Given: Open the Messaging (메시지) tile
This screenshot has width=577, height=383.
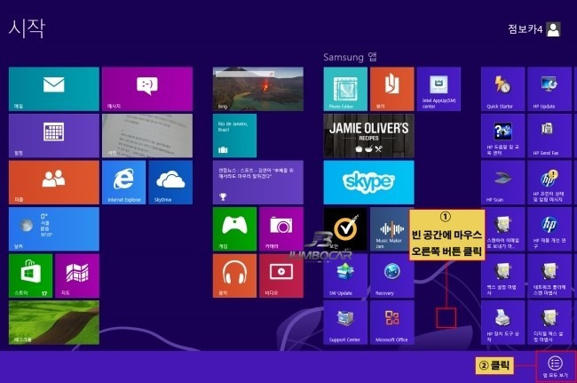Looking at the screenshot, I should (147, 89).
